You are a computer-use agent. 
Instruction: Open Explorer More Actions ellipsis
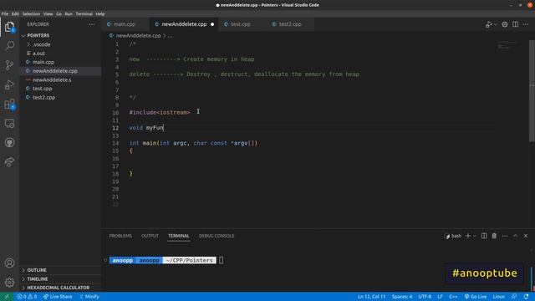92,24
